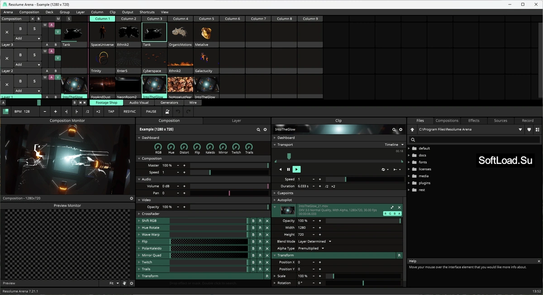Open the file path history dropdown
Viewport: 543px width, 295px height.
(x=520, y=130)
